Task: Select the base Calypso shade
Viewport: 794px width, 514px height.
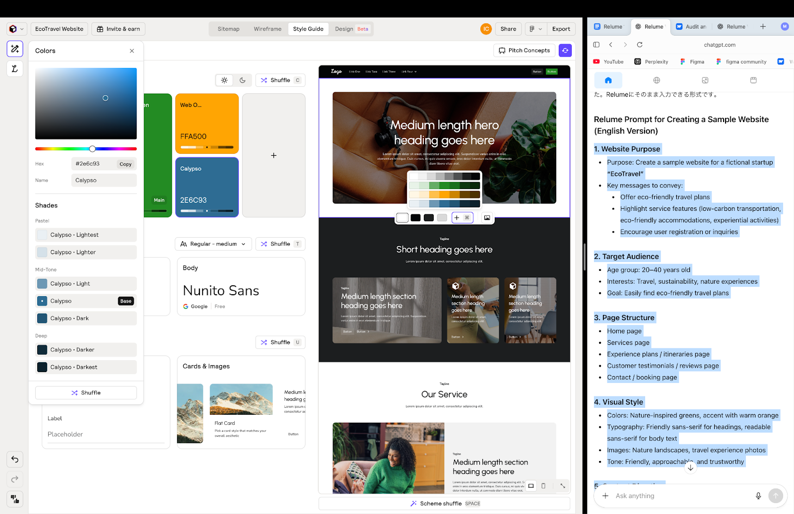Action: click(86, 301)
